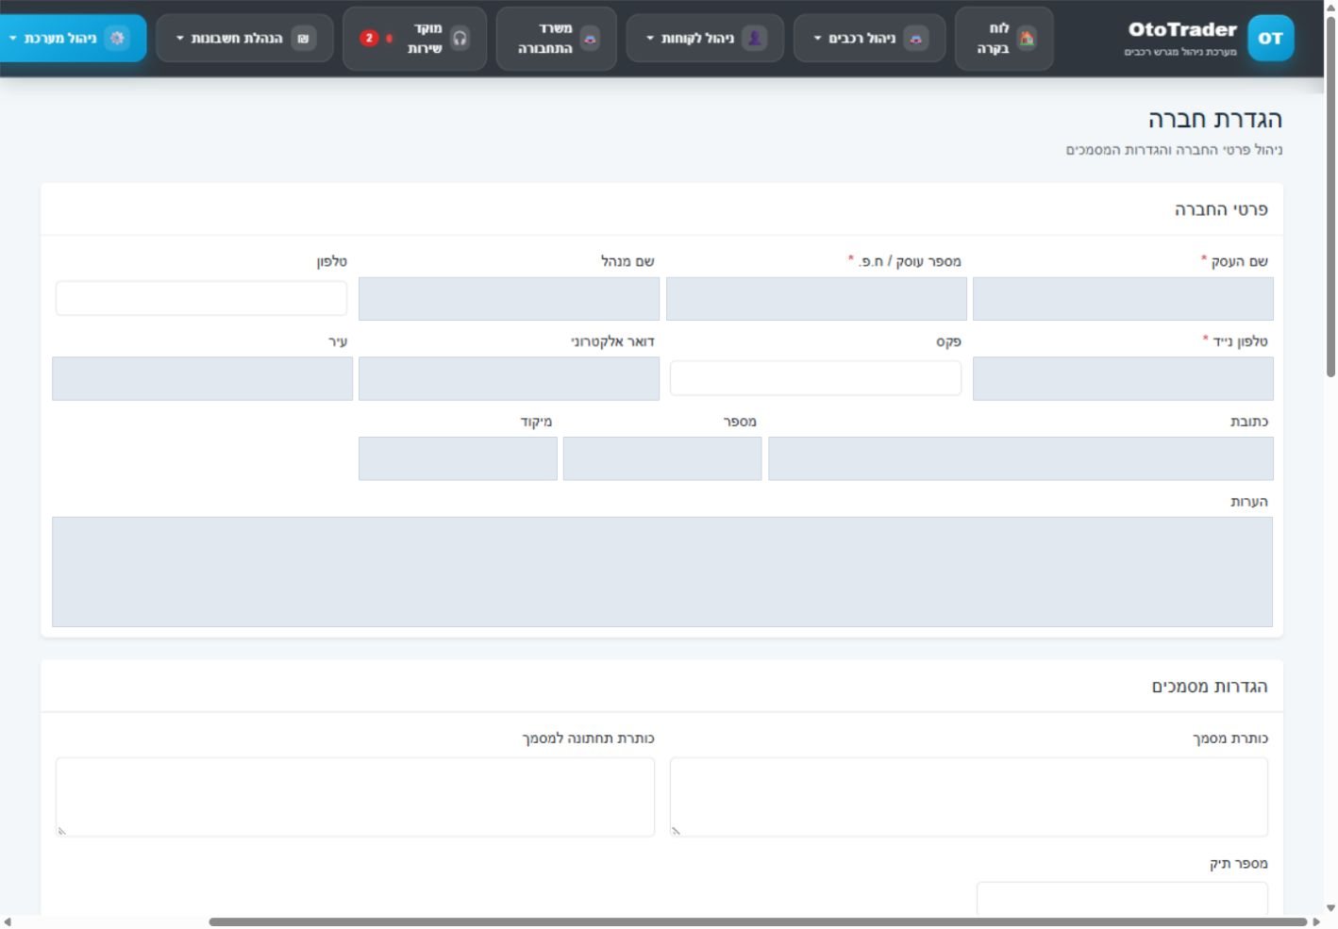Expand the הנהלת חשבונות dropdown arrow
This screenshot has width=1338, height=929.
coord(180,39)
